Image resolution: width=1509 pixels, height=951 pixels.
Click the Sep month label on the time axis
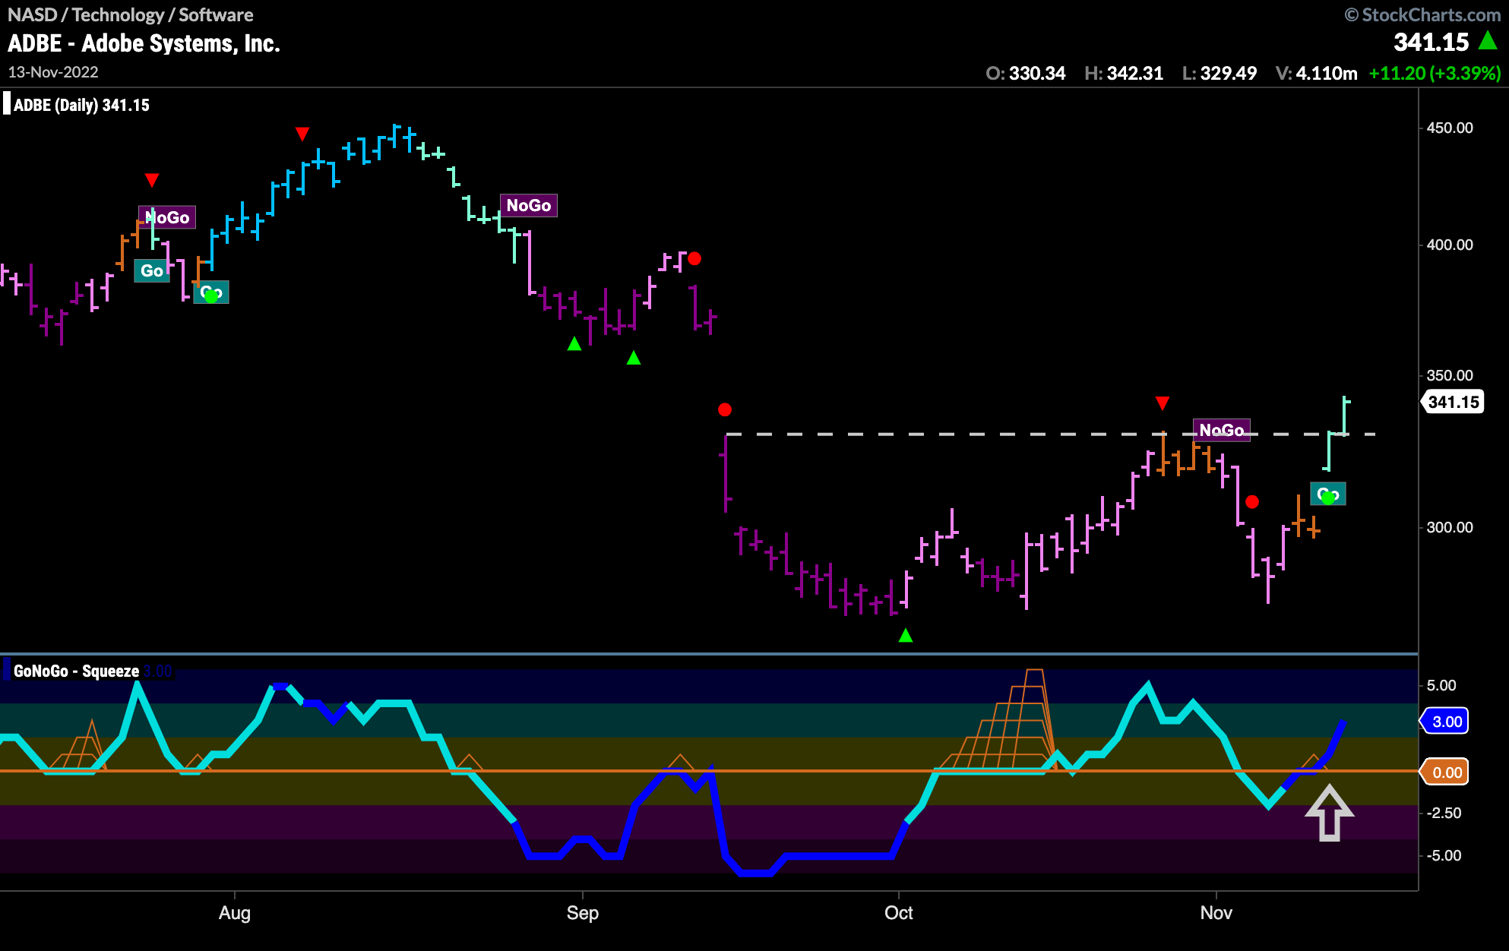pos(583,913)
